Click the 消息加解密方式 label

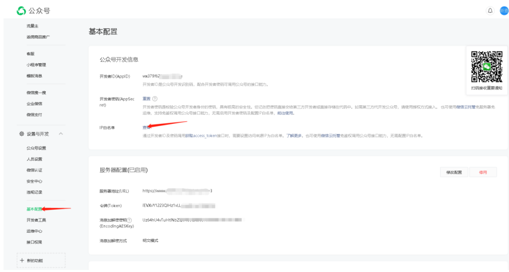click(x=113, y=240)
